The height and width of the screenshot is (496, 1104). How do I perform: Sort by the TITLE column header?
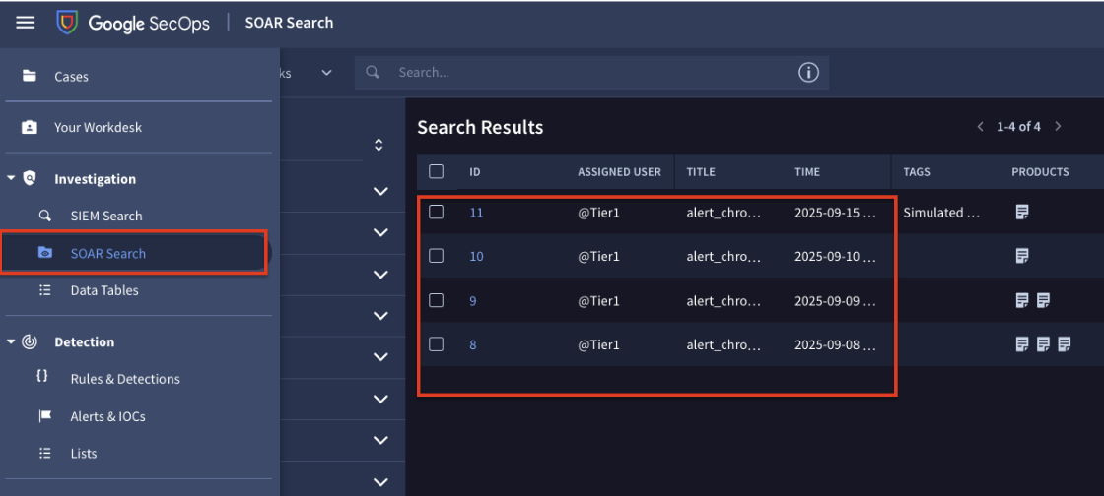[701, 171]
